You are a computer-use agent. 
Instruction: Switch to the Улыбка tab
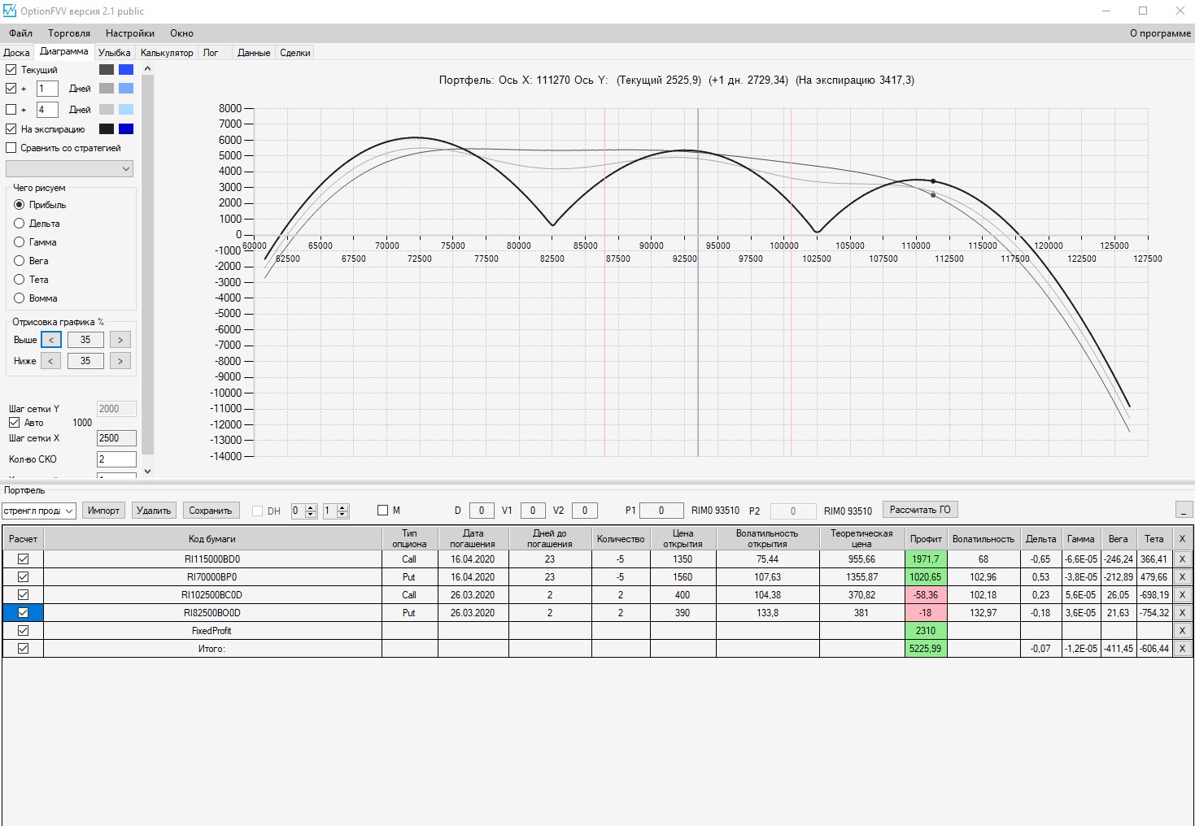[115, 53]
